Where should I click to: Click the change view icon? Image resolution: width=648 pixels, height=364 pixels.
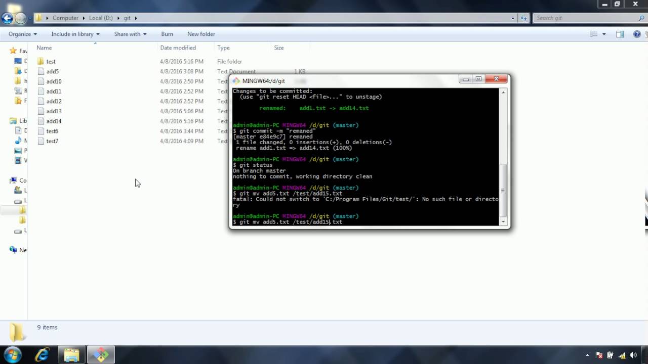[594, 34]
